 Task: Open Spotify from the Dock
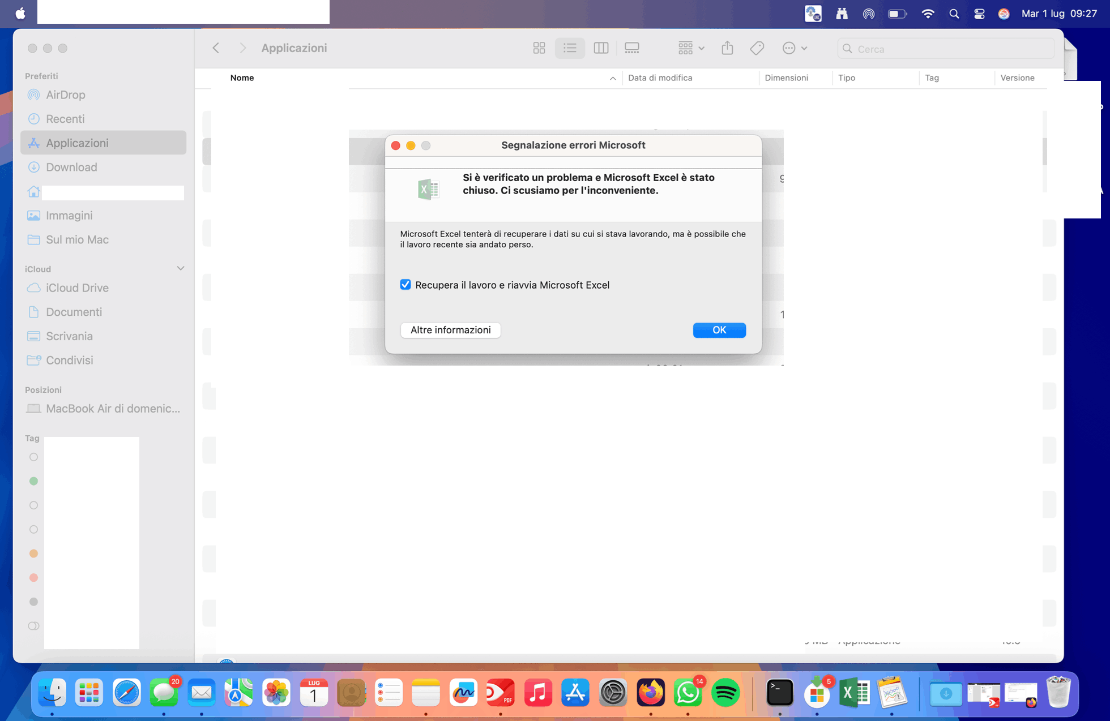725,693
